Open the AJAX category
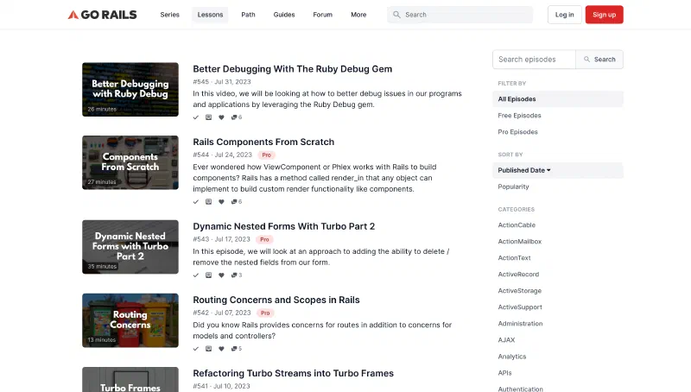691x392 pixels. [x=506, y=340]
